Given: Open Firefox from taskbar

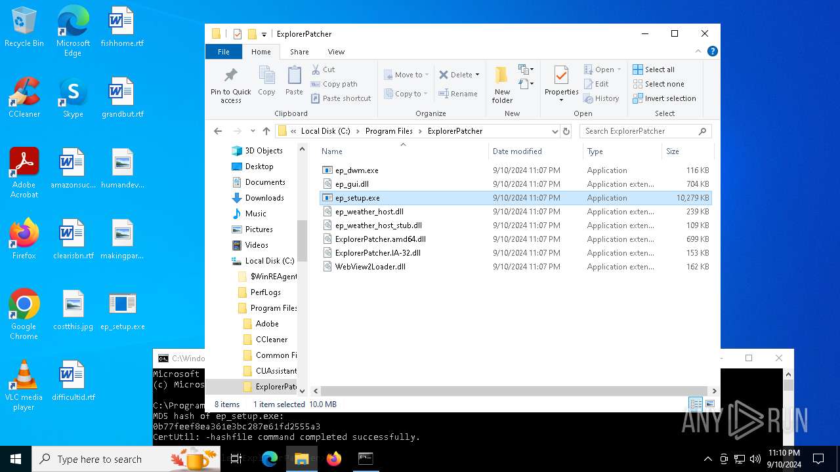Looking at the screenshot, I should point(334,459).
